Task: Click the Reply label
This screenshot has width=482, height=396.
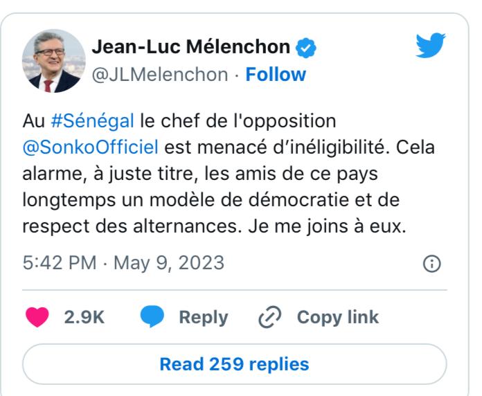Action: (x=203, y=317)
